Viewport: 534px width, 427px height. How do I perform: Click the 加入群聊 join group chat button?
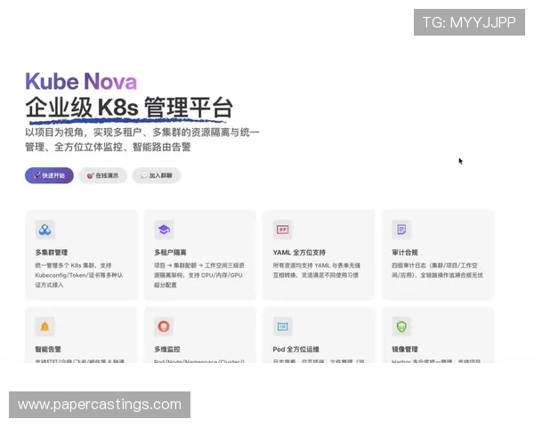(x=157, y=175)
